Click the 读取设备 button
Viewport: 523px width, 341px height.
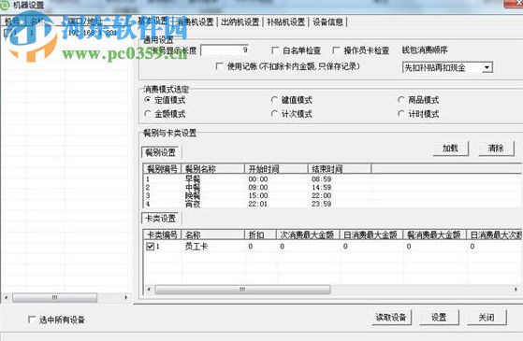click(x=391, y=318)
